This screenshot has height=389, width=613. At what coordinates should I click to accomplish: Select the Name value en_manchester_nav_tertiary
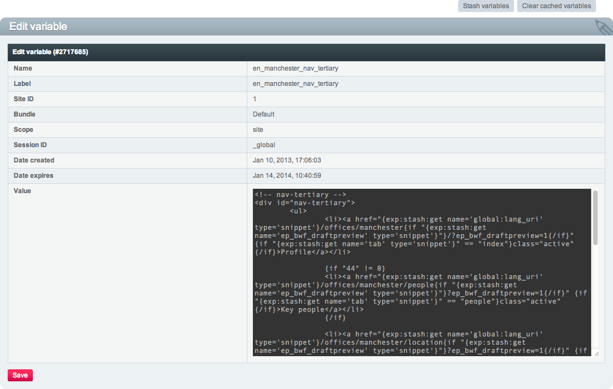295,68
